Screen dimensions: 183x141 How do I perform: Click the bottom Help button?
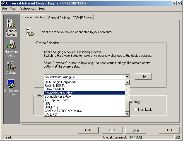(x=136, y=130)
